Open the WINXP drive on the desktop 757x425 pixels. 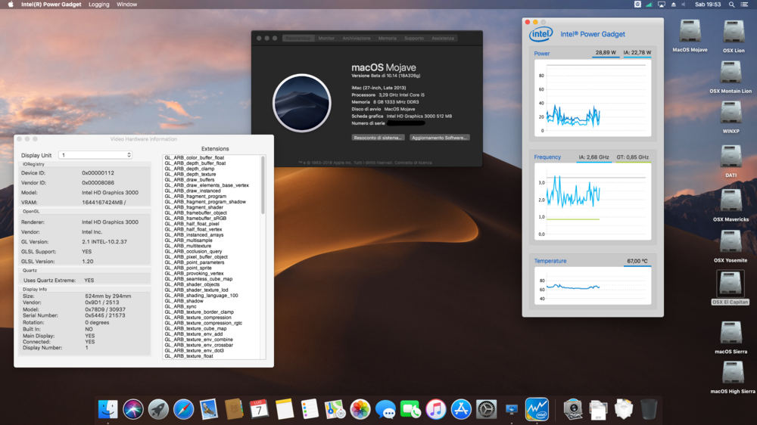pyautogui.click(x=731, y=113)
